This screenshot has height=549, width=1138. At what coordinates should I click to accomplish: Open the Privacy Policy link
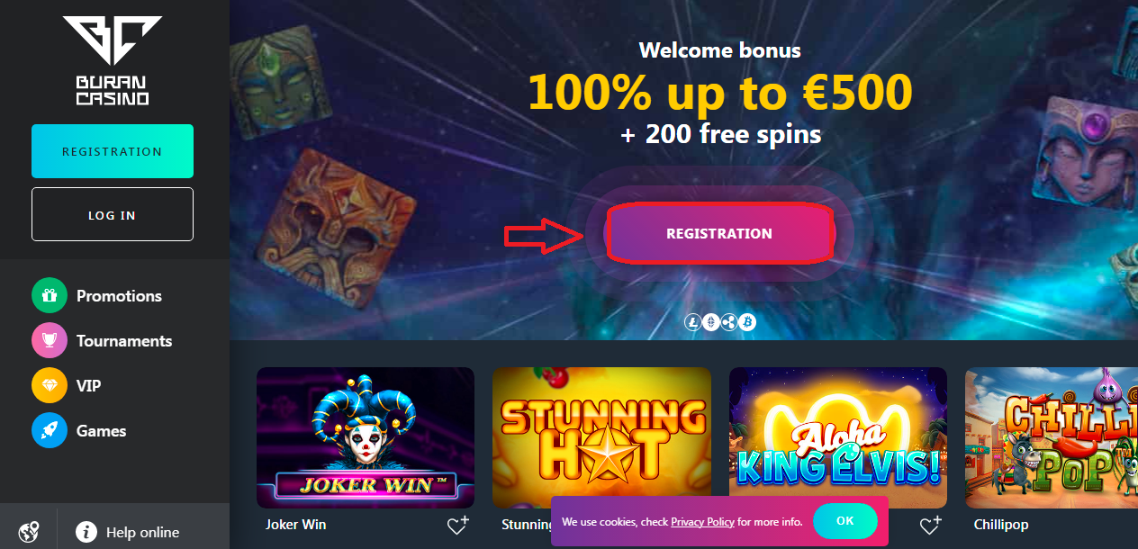(702, 522)
